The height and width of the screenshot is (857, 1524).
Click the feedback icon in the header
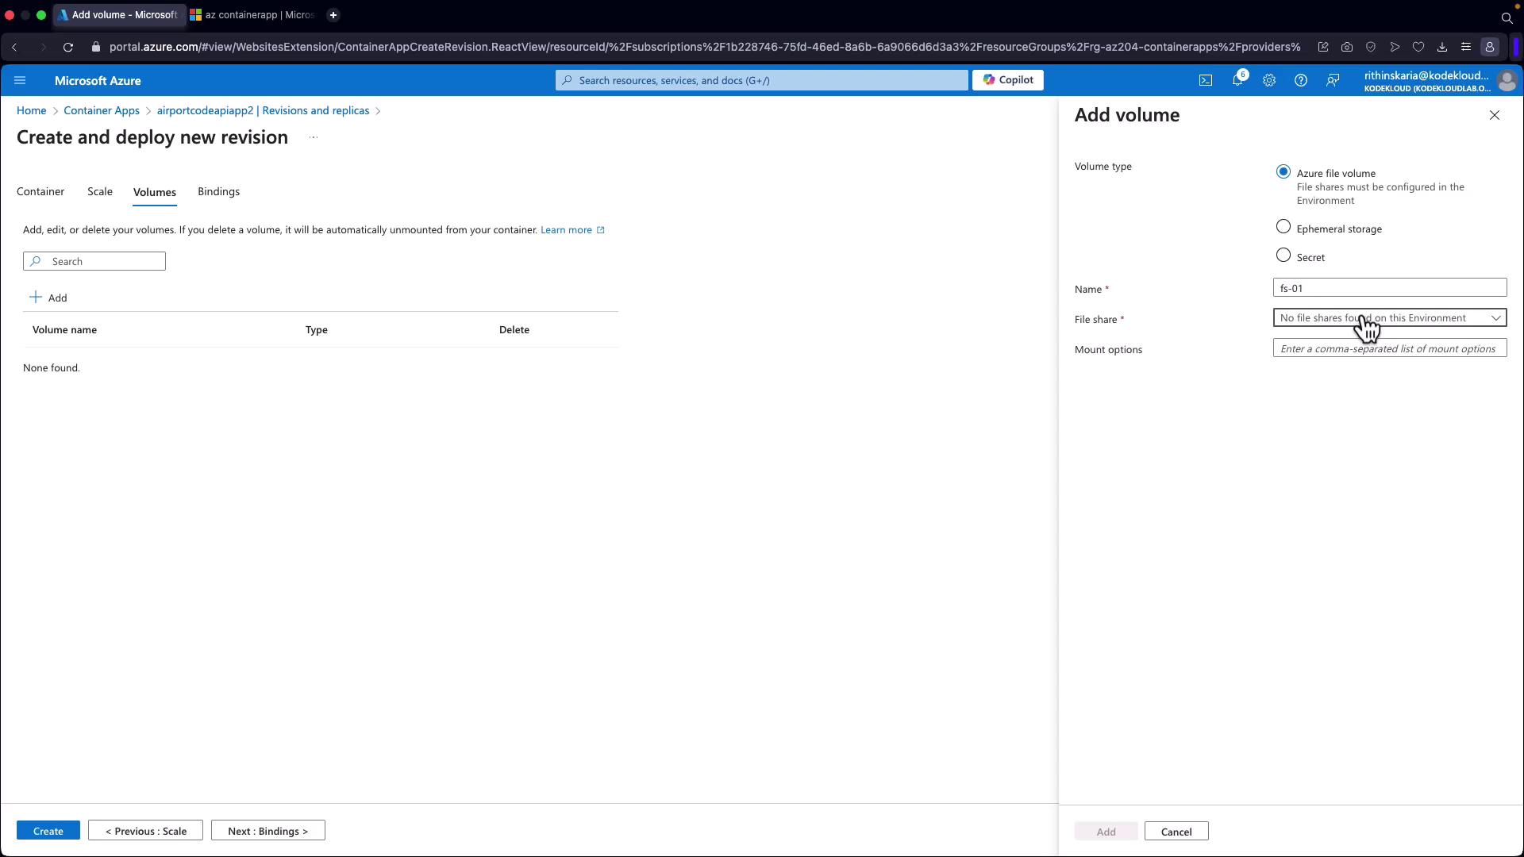tap(1333, 80)
